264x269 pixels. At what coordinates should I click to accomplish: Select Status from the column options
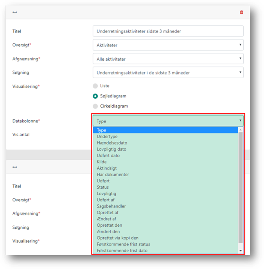click(x=103, y=187)
